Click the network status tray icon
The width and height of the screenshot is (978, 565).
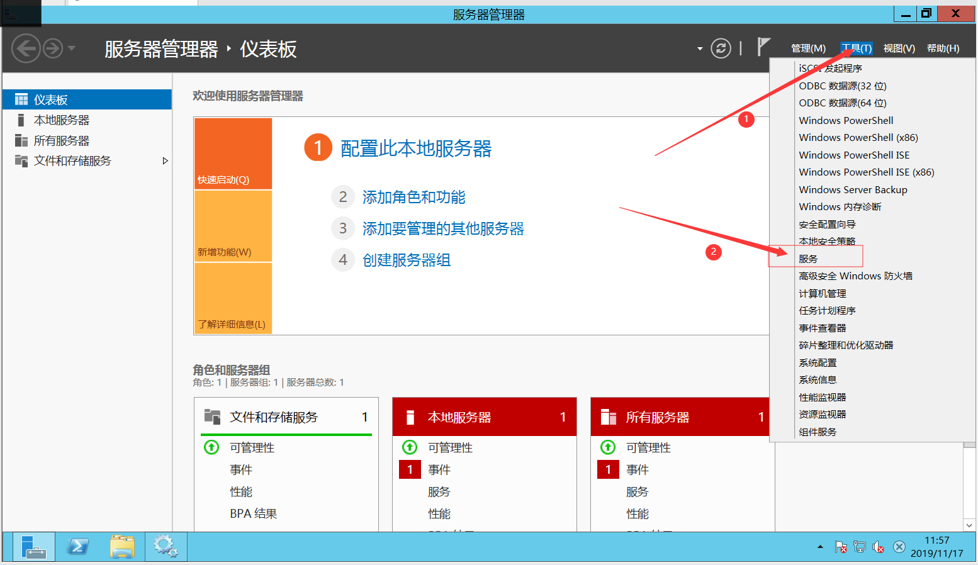click(859, 547)
